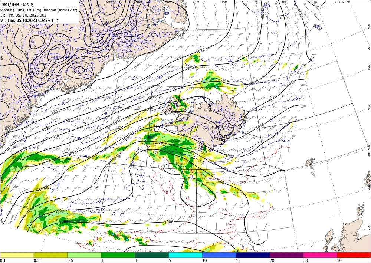Click the "VT: Fim. 05.10.2023 03Z (+3 h)" line
This screenshot has width=371, height=263.
pyautogui.click(x=29, y=20)
